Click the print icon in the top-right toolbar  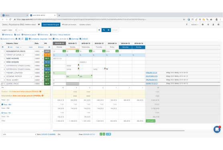point(203,24)
